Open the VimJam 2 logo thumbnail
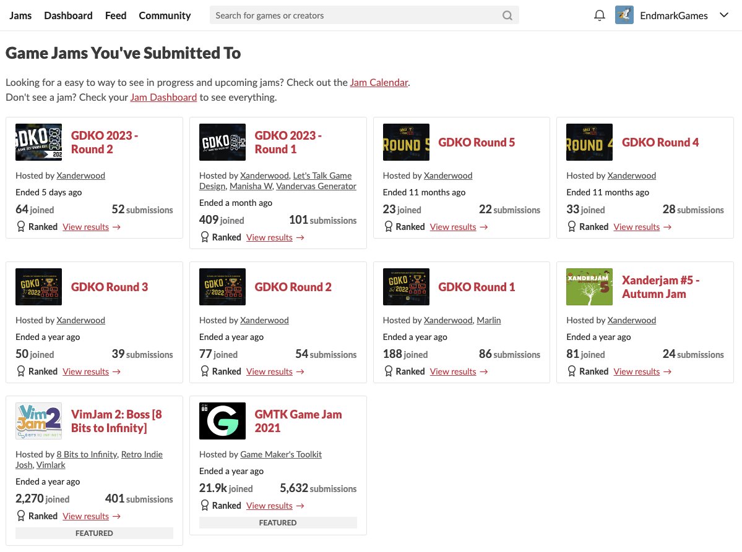 pos(39,421)
